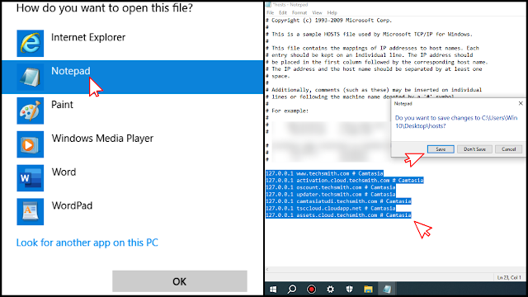Select Windows Media Player label
The height and width of the screenshot is (297, 528).
pyautogui.click(x=102, y=139)
